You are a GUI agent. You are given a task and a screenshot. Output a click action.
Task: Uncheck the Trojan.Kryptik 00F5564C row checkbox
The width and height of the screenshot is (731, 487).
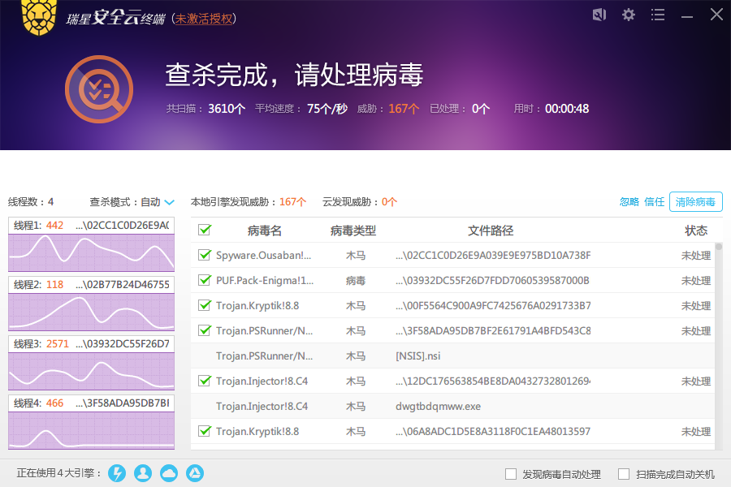pos(205,305)
